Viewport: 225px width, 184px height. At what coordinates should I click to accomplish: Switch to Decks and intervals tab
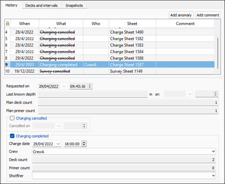coord(42,5)
